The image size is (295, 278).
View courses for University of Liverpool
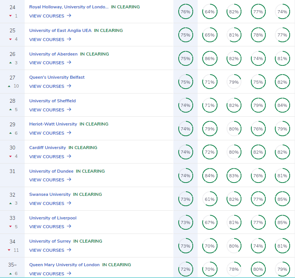click(x=50, y=227)
